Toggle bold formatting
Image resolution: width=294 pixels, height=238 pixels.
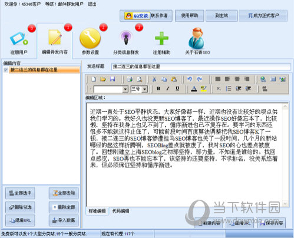click(158, 89)
